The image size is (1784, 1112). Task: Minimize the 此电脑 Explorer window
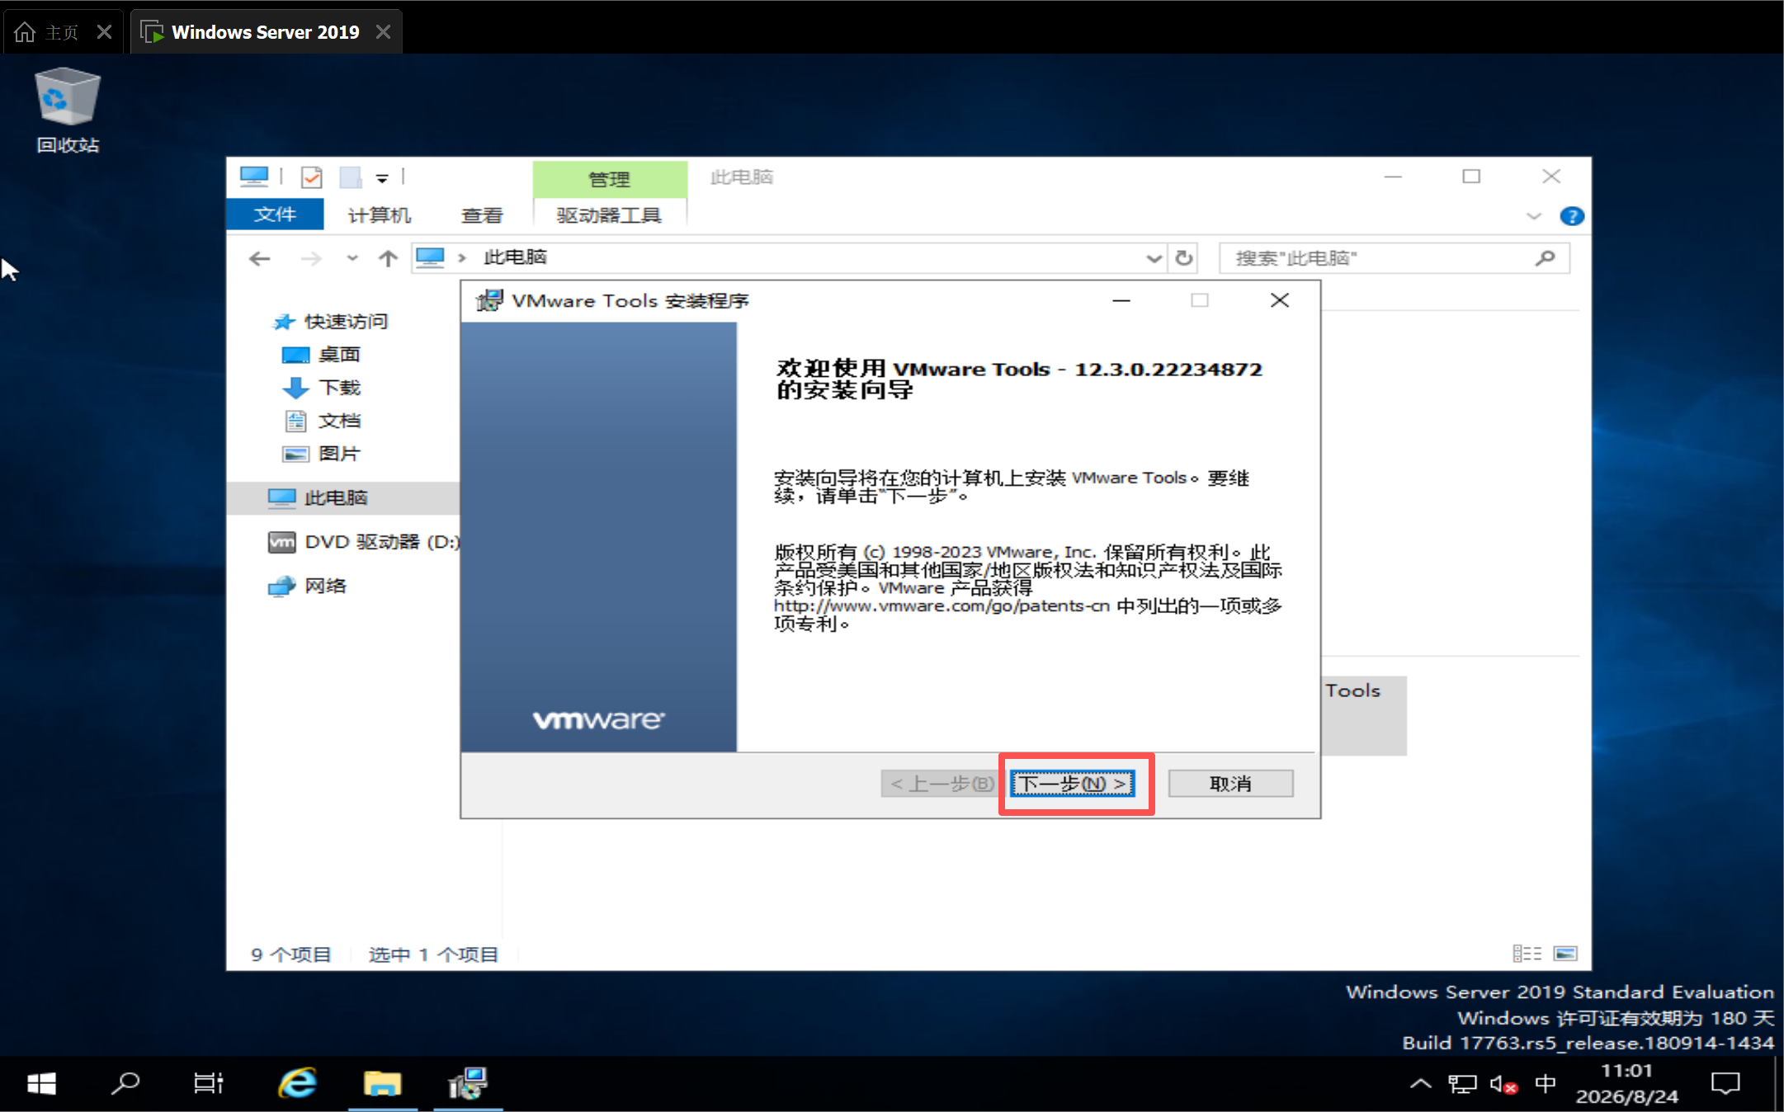[x=1393, y=177]
